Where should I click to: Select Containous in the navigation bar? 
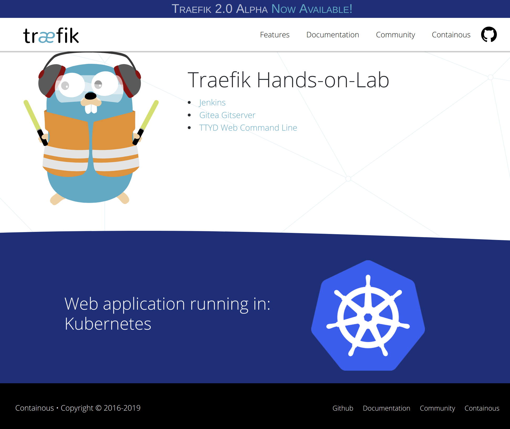(x=451, y=35)
